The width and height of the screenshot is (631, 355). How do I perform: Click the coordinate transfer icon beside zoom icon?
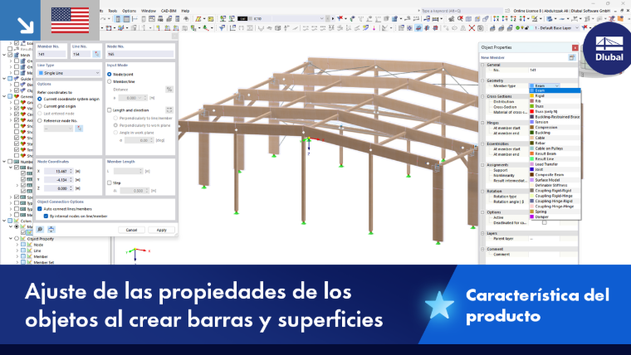click(51, 230)
